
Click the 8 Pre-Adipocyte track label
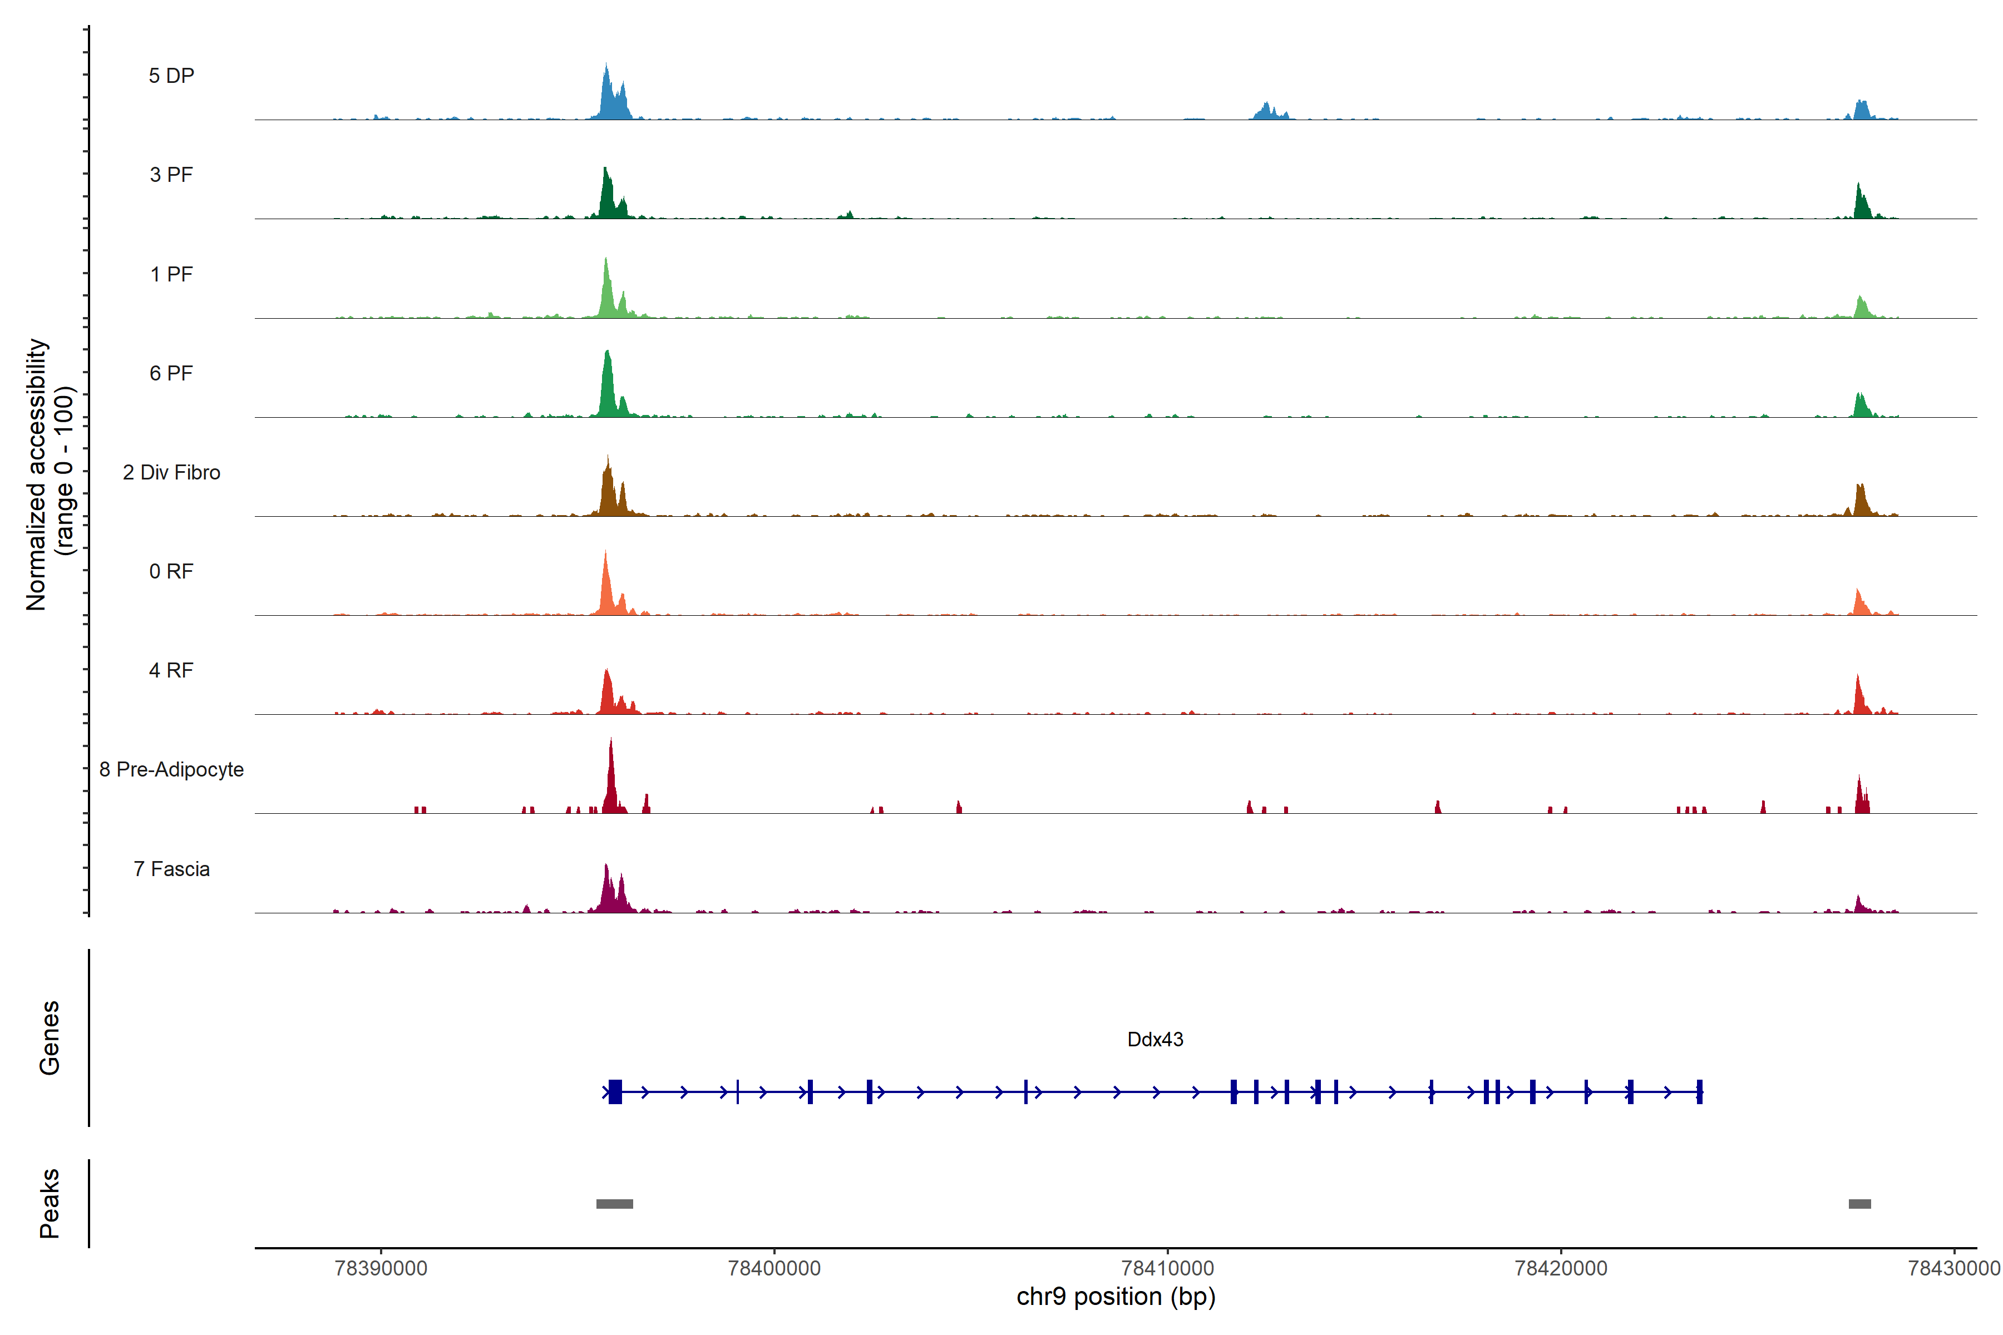point(171,770)
